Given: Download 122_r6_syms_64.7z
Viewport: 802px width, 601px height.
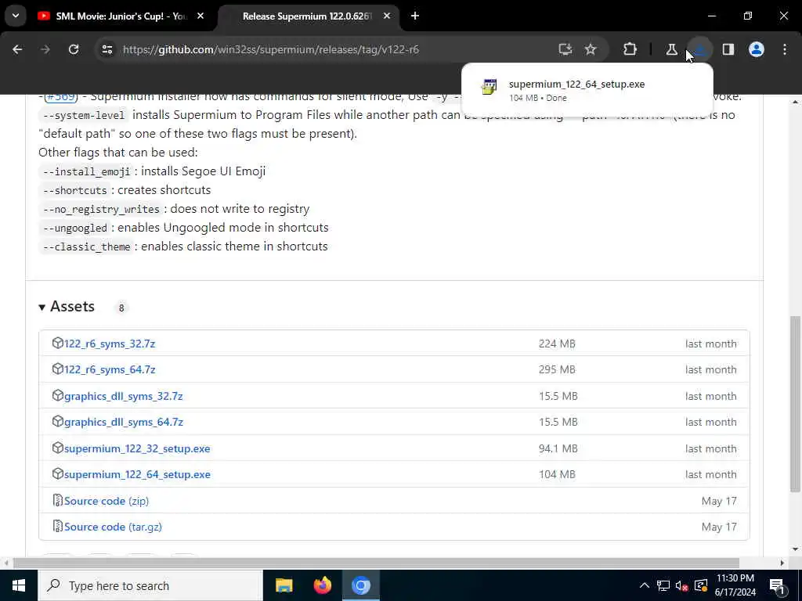Looking at the screenshot, I should (110, 369).
